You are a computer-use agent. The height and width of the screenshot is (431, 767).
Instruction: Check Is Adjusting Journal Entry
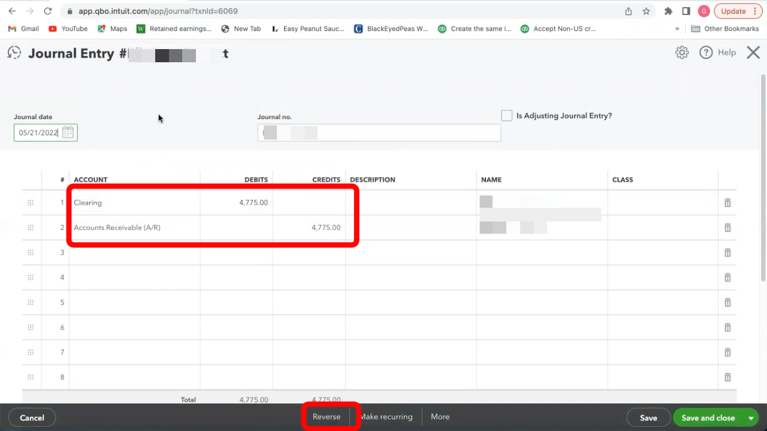coord(507,116)
